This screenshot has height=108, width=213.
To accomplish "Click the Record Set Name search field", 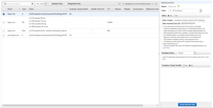I will click(x=18, y=4).
